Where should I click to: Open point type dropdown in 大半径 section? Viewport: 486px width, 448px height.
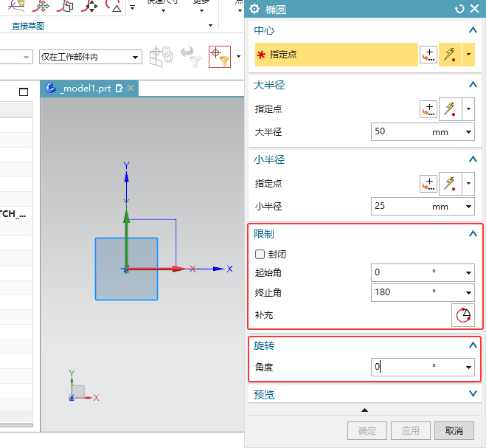pos(468,109)
